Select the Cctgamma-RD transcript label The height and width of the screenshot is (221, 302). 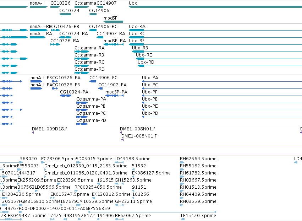tap(89, 69)
